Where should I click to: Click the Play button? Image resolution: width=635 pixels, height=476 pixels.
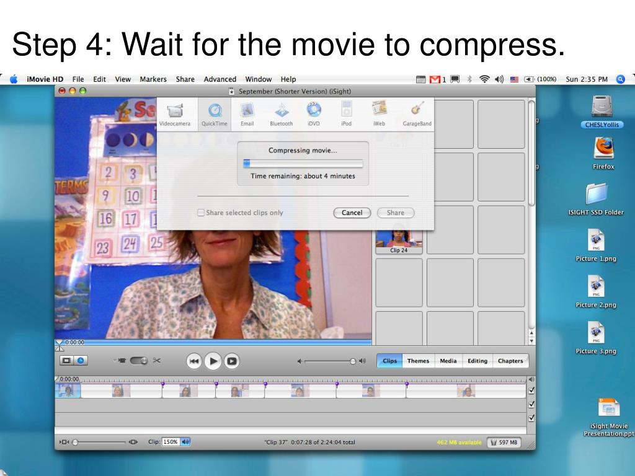point(213,361)
